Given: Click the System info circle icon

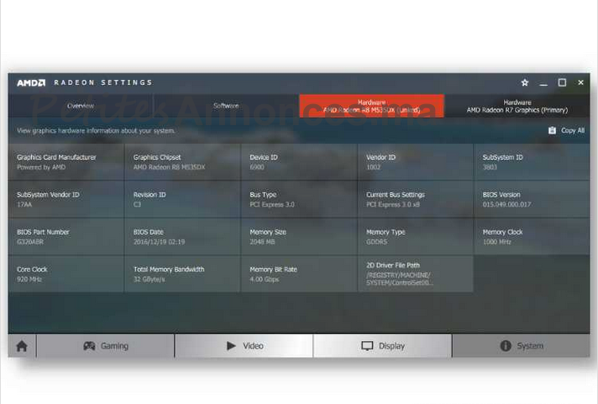Looking at the screenshot, I should (506, 346).
